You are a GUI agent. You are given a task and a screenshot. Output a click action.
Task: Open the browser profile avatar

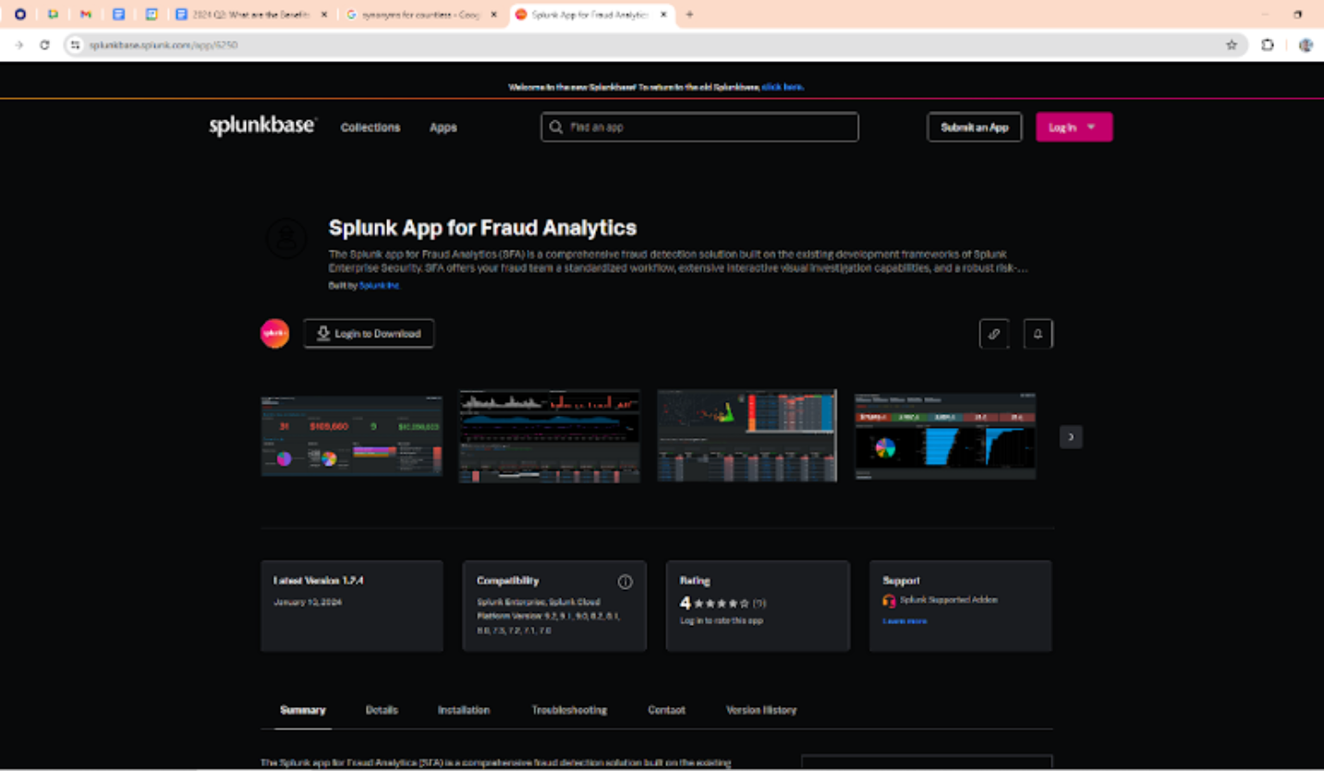(1306, 43)
